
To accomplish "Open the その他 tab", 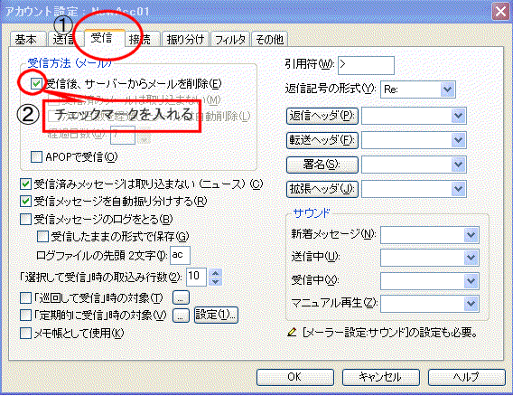I will (269, 39).
